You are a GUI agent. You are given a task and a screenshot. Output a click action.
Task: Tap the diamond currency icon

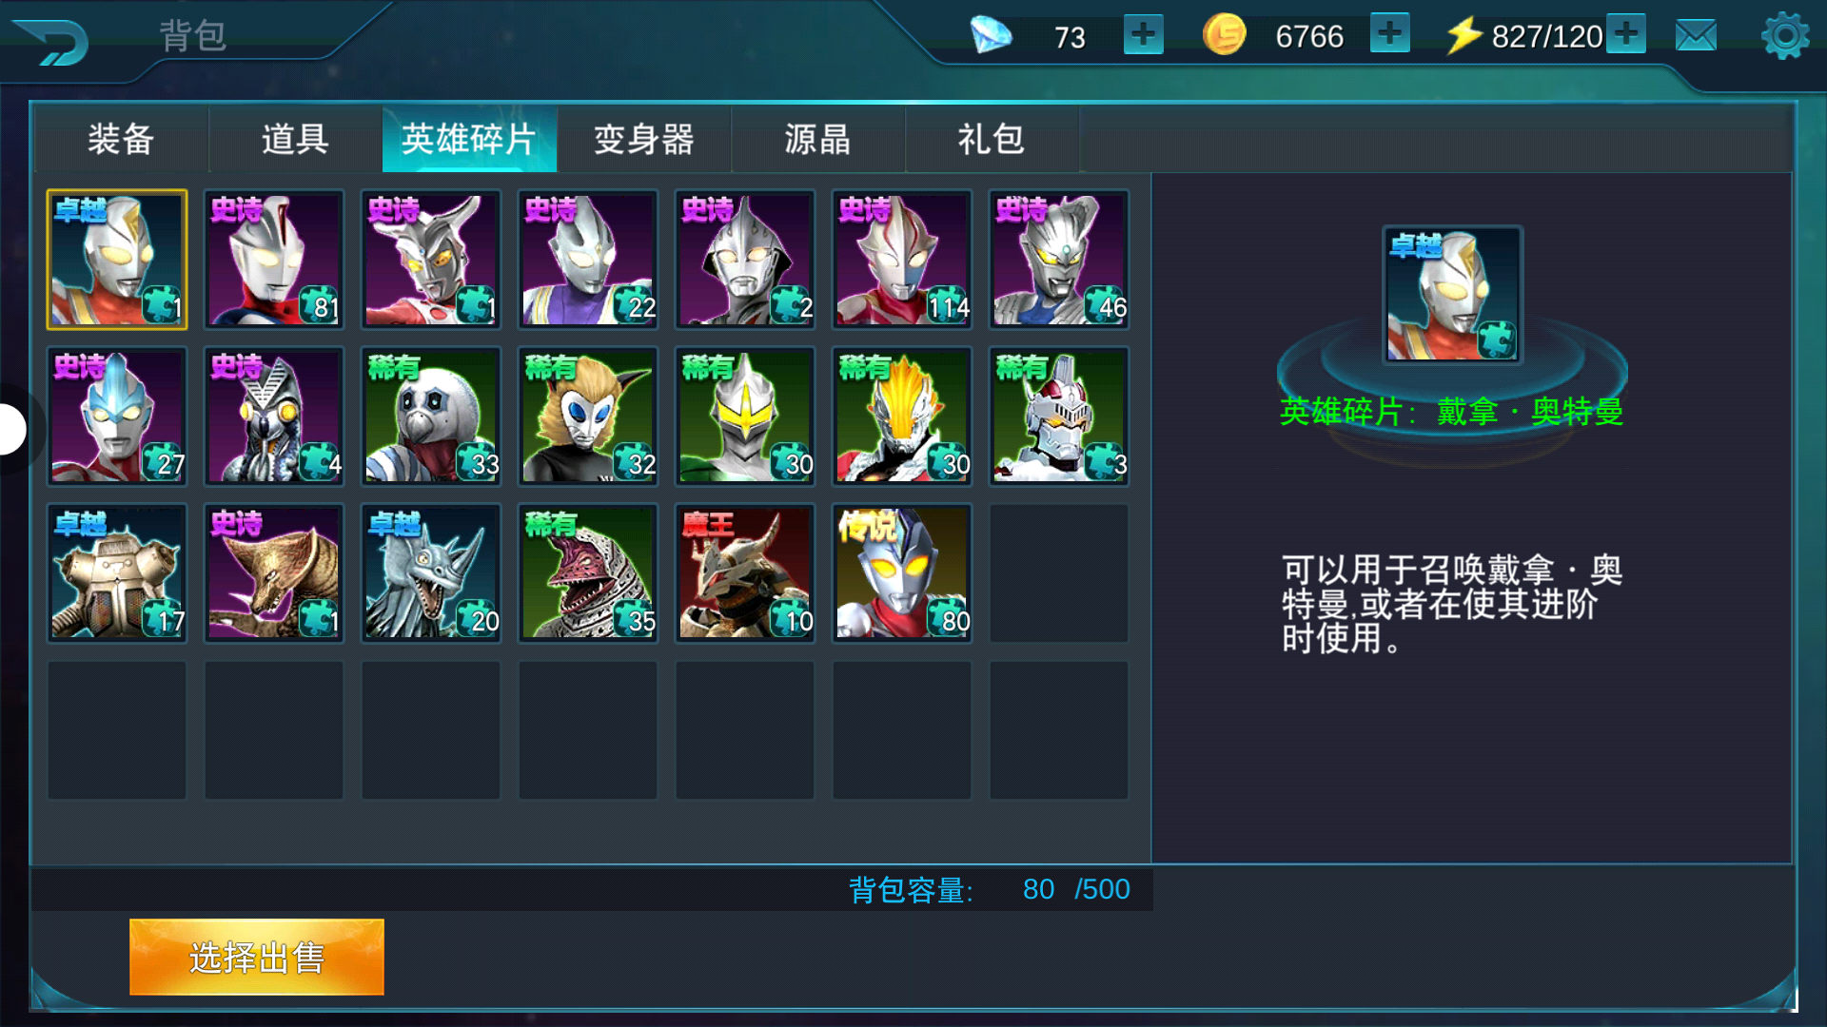click(991, 35)
